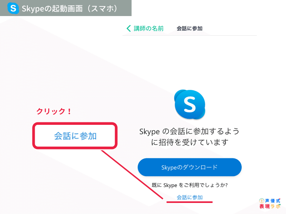Image resolution: width=286 pixels, height=214 pixels.
Task: Click the red underline beneath 会話に参加
Action: [189, 202]
